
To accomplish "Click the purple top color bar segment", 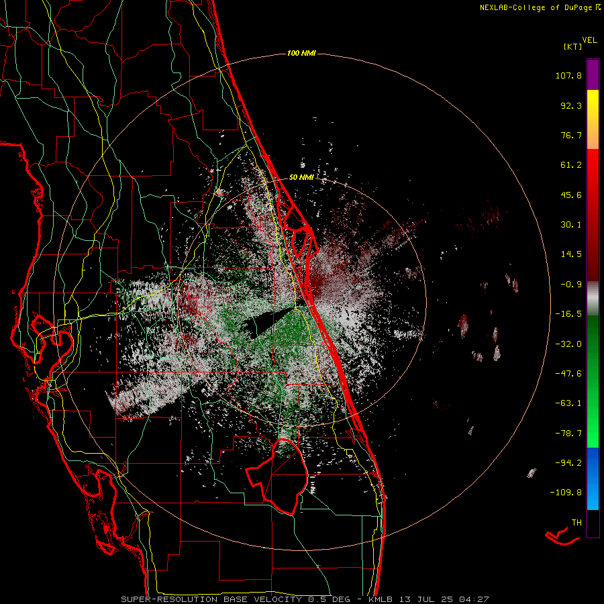I will tap(593, 74).
